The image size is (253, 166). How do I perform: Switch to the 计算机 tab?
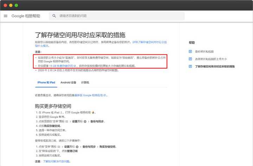click(85, 82)
